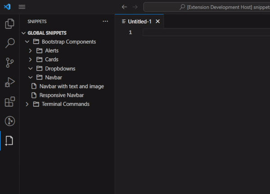Open the Git Graph circular icon view
270x194 pixels.
point(9,121)
